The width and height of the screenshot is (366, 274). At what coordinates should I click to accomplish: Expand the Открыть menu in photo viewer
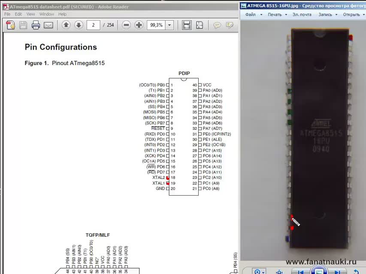click(x=354, y=15)
